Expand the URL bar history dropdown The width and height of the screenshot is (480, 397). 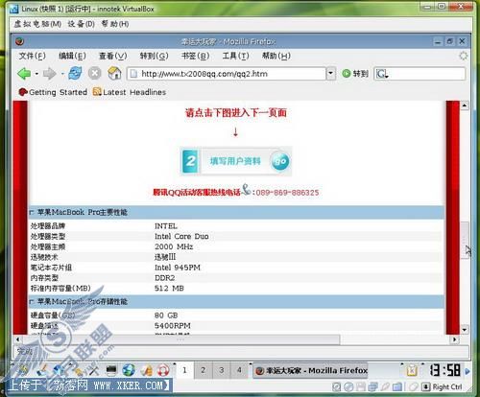(330, 74)
